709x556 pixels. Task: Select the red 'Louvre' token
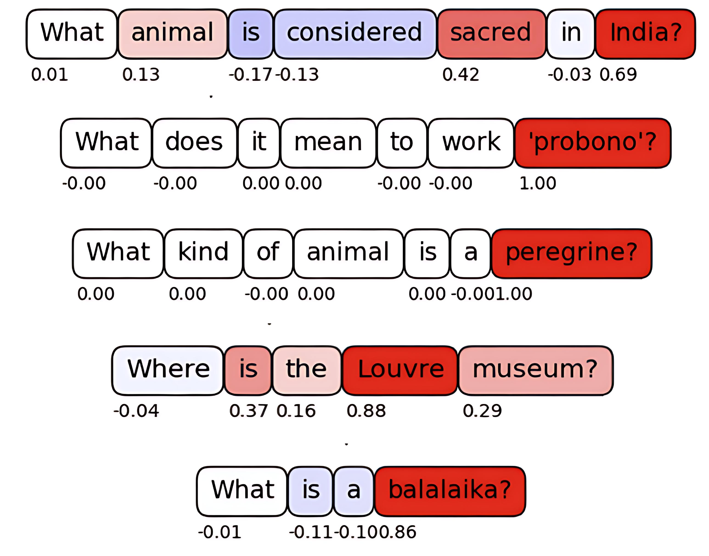tap(400, 370)
